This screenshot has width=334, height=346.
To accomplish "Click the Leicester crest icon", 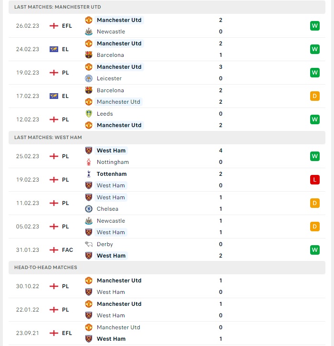I will [89, 78].
